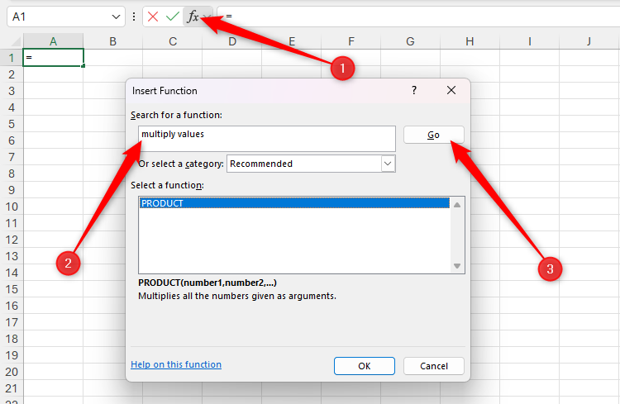
Task: Select row 10 header
Action: (x=12, y=207)
